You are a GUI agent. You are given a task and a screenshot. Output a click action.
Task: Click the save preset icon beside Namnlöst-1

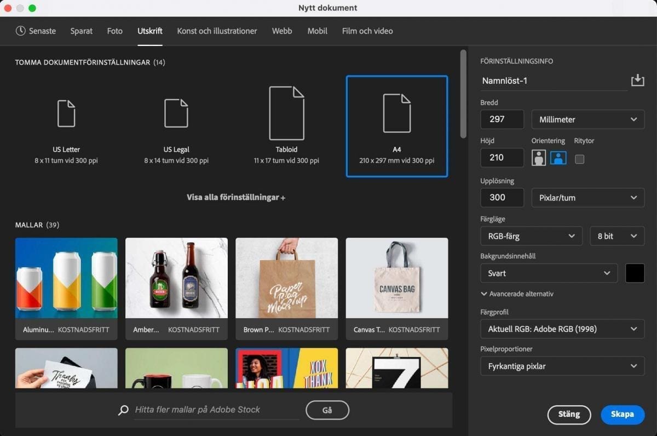point(637,81)
